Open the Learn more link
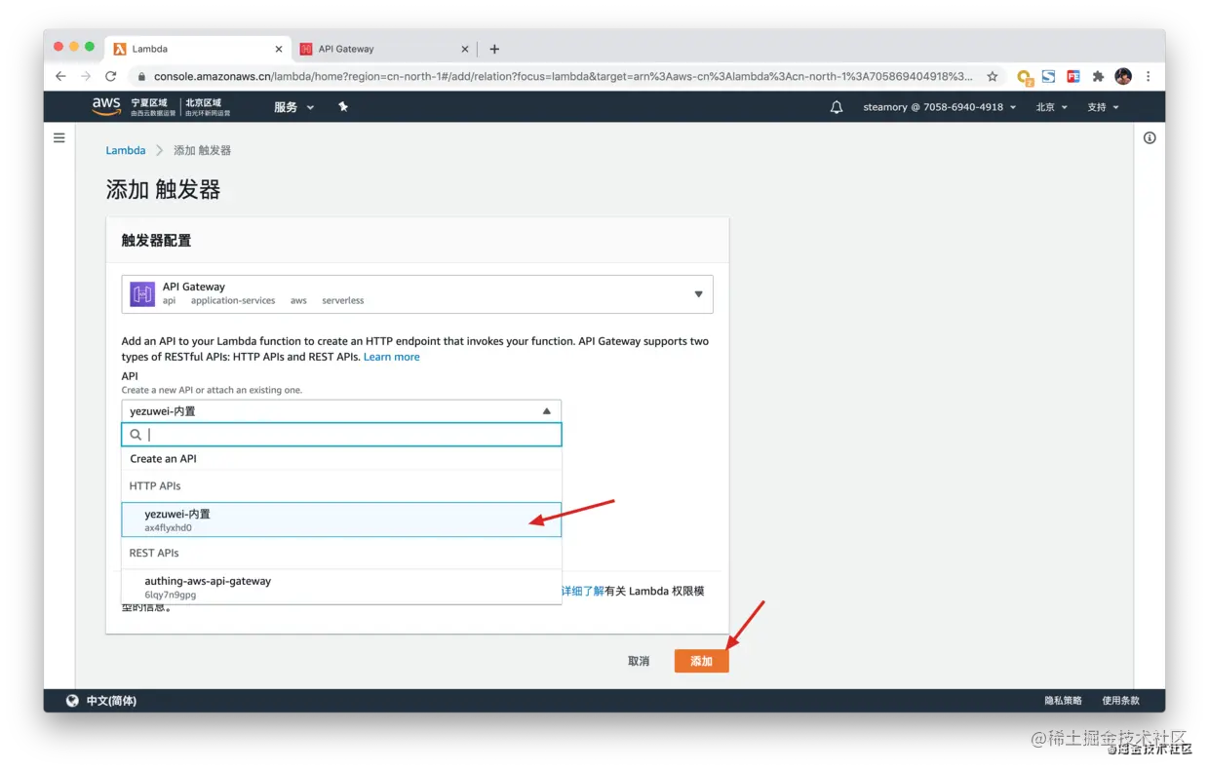This screenshot has height=770, width=1209. pos(392,357)
